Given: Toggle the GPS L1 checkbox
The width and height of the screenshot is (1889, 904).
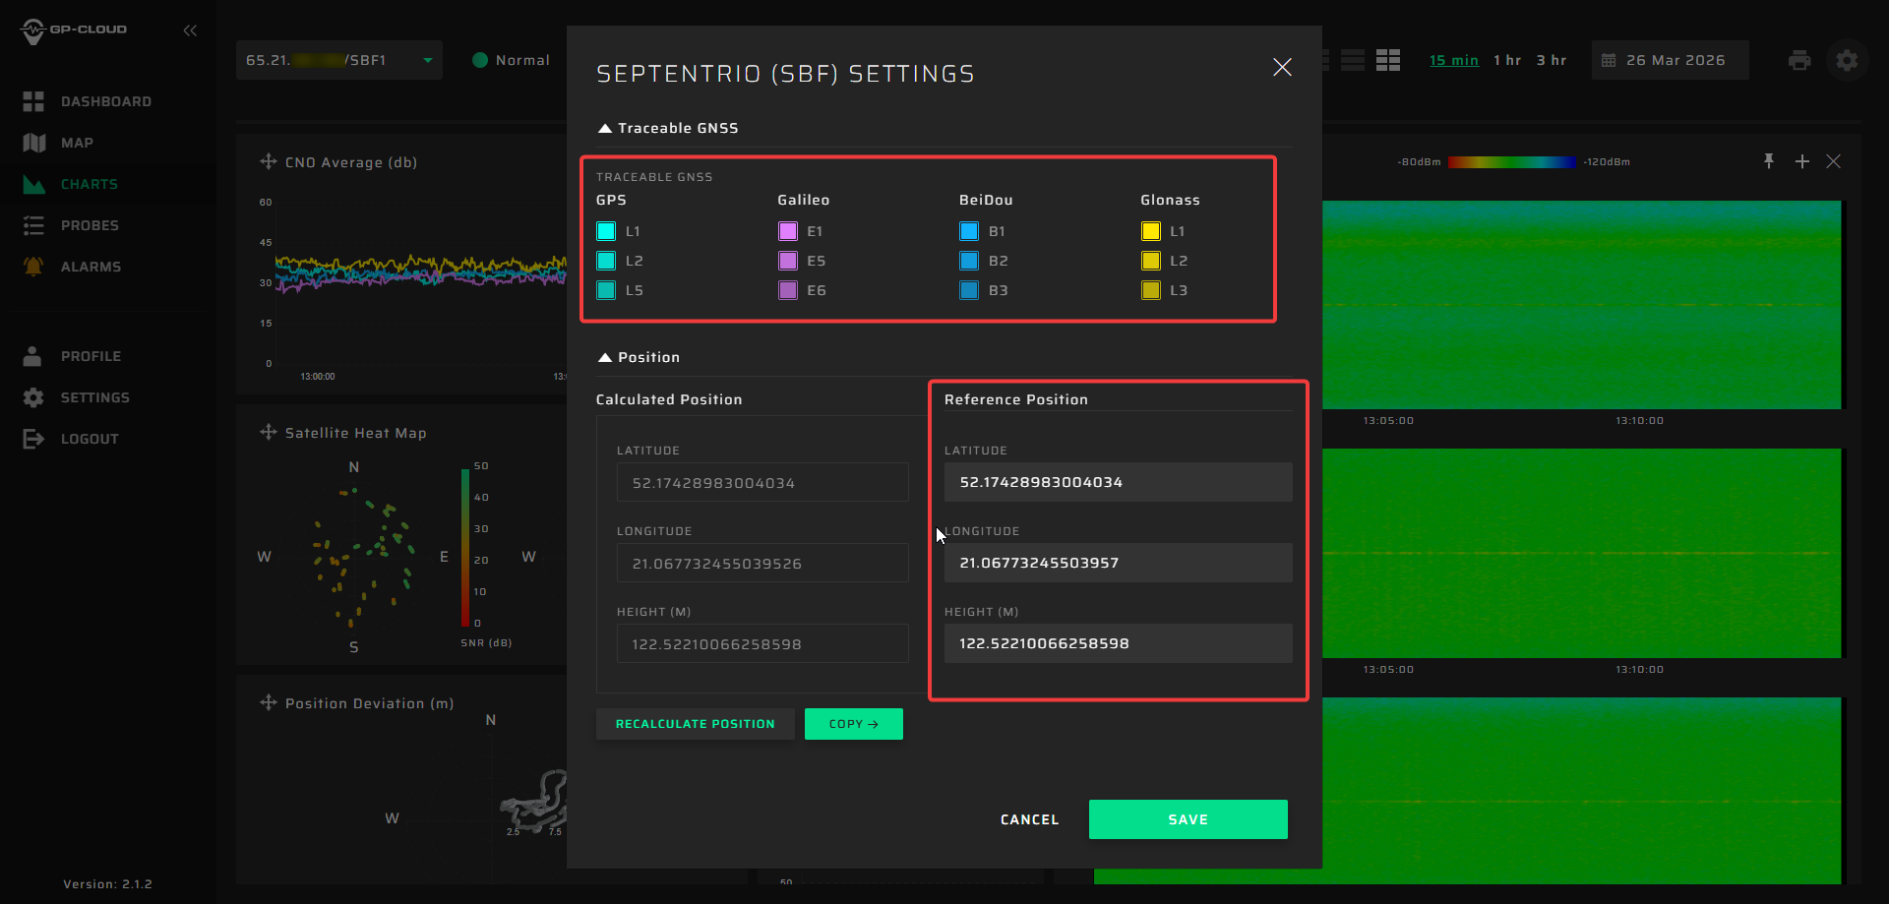Looking at the screenshot, I should [x=606, y=231].
